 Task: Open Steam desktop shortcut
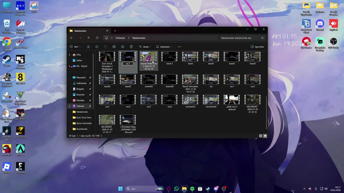(7, 61)
